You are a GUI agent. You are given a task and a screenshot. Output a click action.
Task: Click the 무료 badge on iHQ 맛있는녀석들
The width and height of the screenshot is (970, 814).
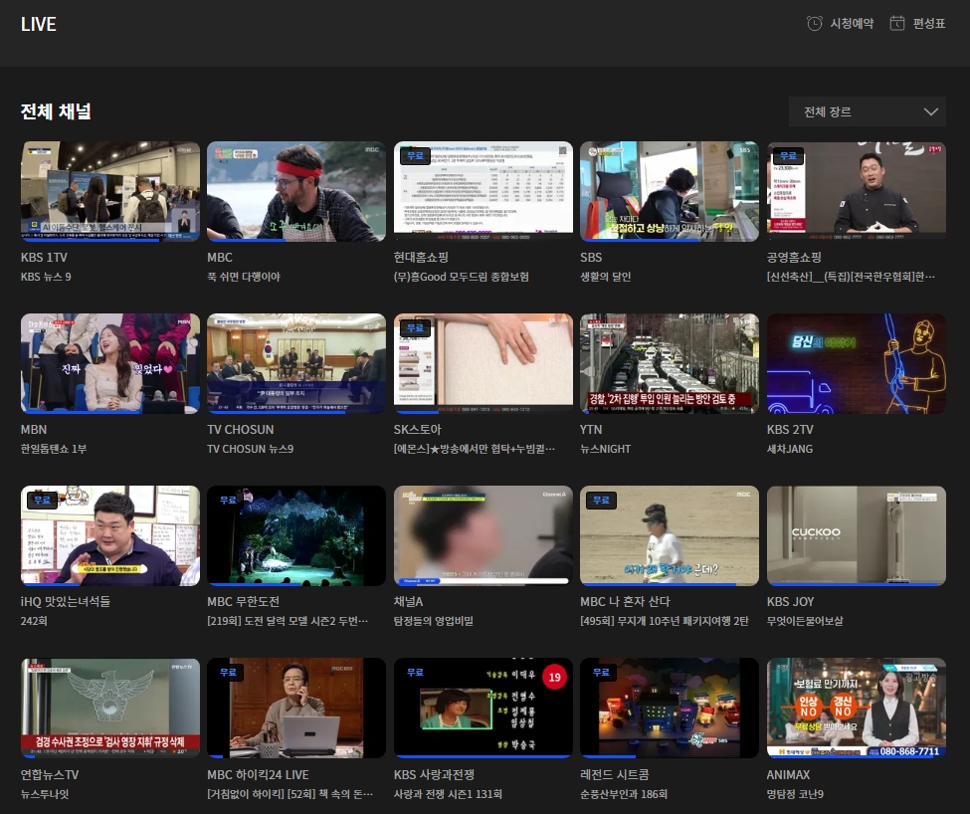42,500
